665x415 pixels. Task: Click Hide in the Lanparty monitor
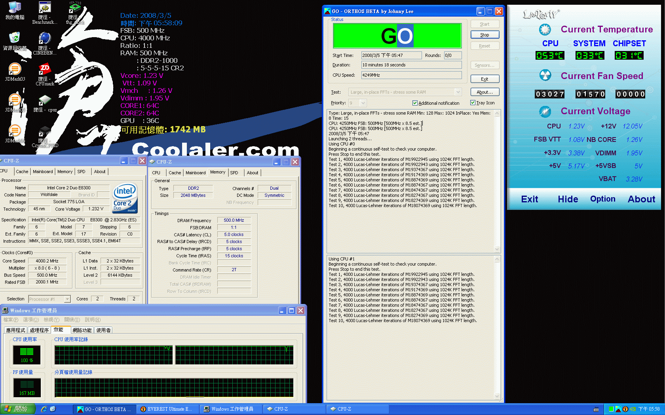click(x=568, y=199)
